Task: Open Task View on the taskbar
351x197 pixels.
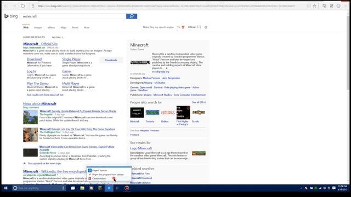Action: tap(73, 188)
